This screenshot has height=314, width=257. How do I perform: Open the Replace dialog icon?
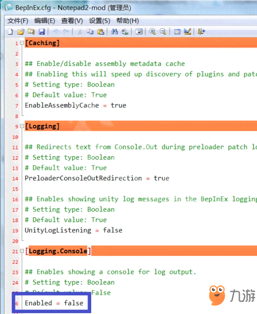[x=125, y=32]
